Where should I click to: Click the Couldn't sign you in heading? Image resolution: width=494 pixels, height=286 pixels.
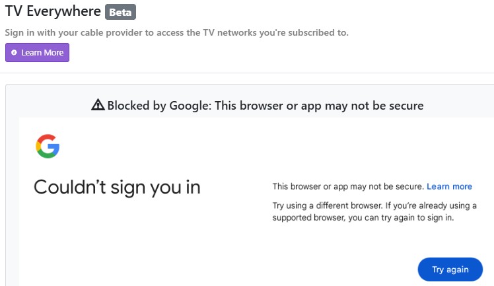pyautogui.click(x=117, y=188)
